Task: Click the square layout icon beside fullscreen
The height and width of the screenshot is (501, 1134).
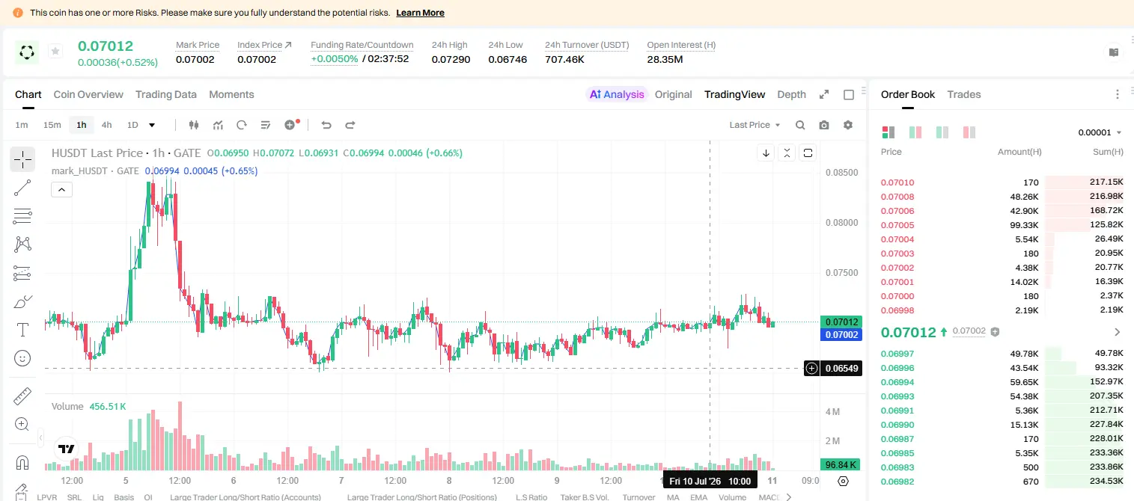Action: click(x=849, y=94)
